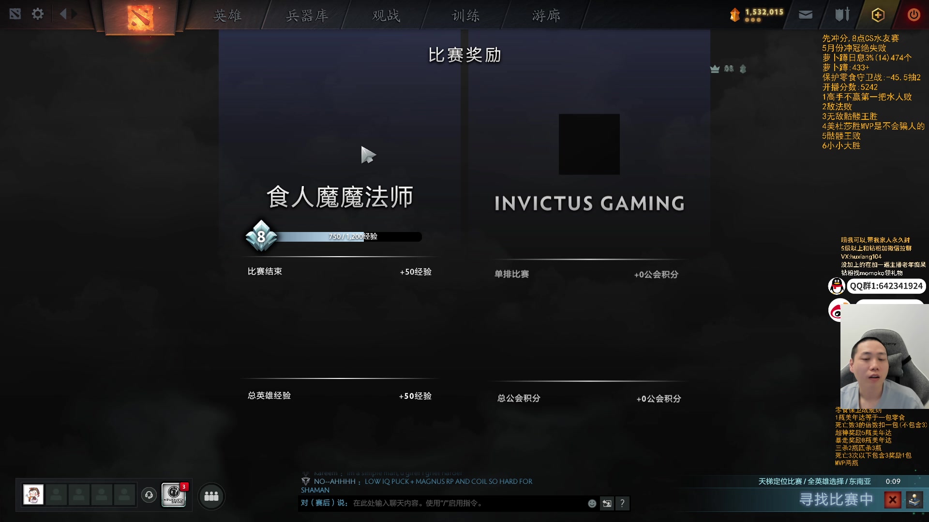Viewport: 929px width, 522px height.
Task: Toggle the party voice headset icon
Action: (x=149, y=495)
